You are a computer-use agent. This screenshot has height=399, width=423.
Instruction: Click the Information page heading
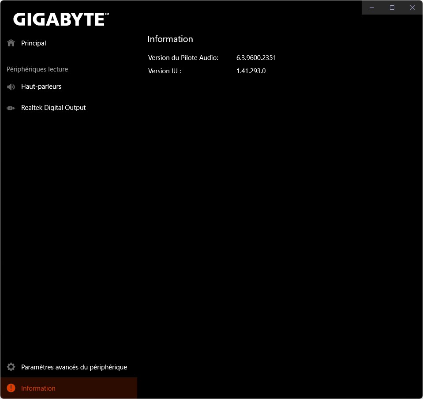coord(170,39)
